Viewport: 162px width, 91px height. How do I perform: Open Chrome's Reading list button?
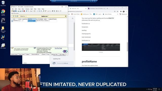click(x=123, y=14)
